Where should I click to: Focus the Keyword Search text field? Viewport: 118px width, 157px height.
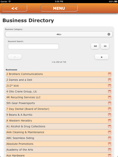33,46
